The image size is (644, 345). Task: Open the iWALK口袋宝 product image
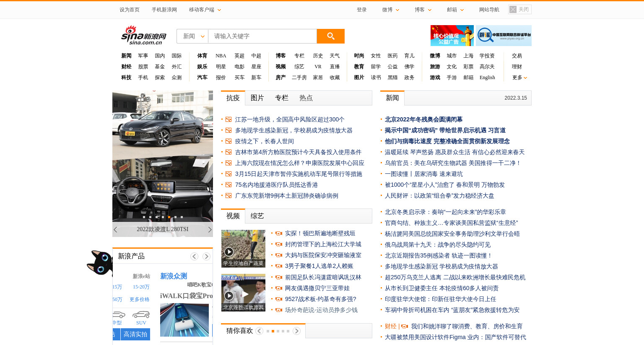pyautogui.click(x=184, y=320)
